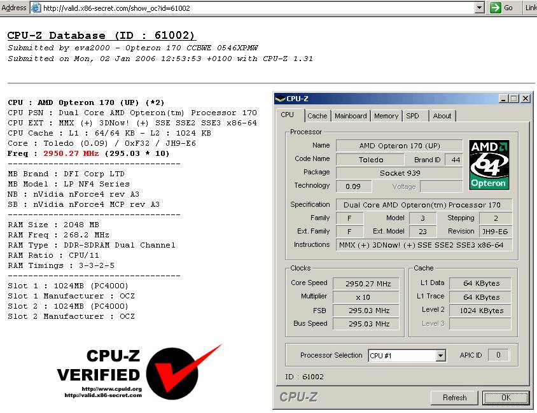Click the http://www.cpuid.org text
Viewport: 537px width, 413px height.
coord(111,389)
